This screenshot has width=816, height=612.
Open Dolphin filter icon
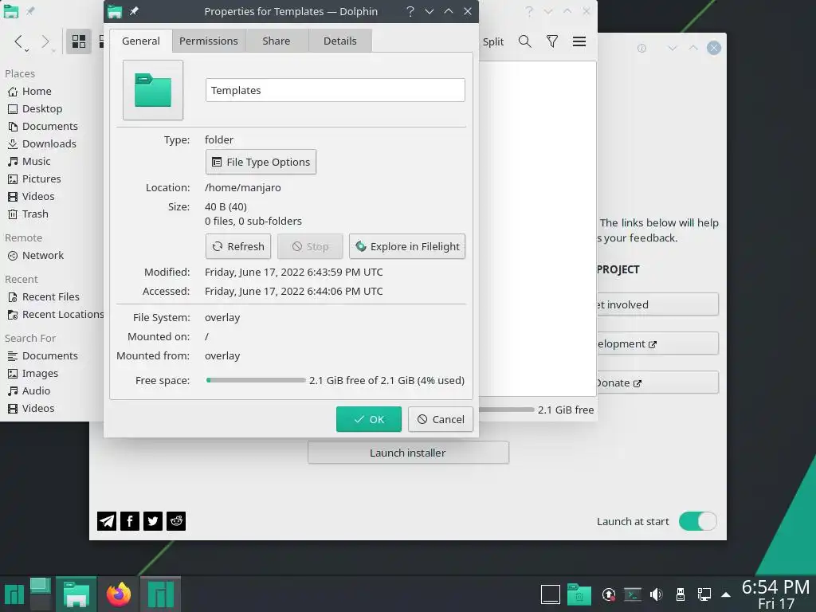(x=552, y=41)
